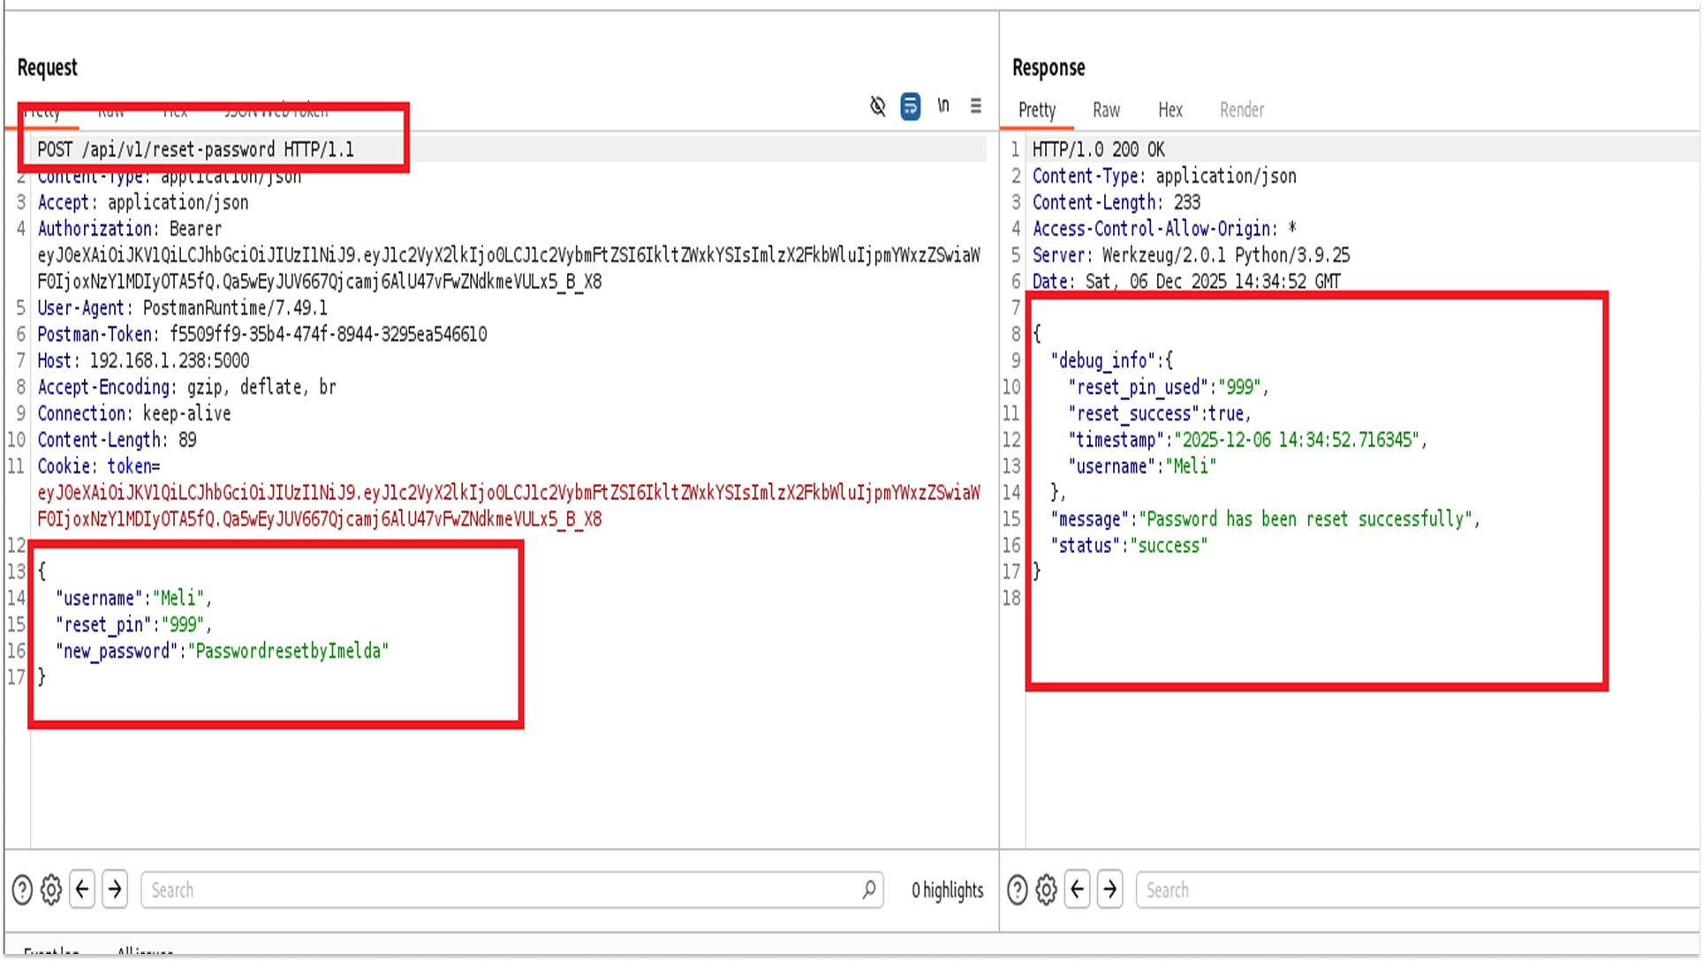Toggle display of \n non-printable characters
The width and height of the screenshot is (1703, 961).
pos(943,106)
